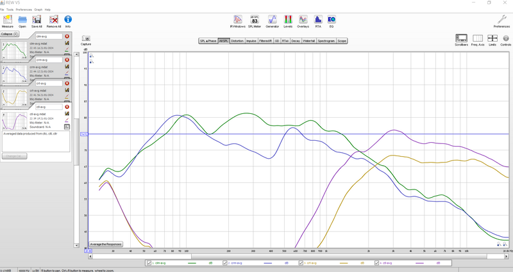Open the Preferences menu
Image resolution: width=513 pixels, height=272 pixels.
tap(24, 10)
